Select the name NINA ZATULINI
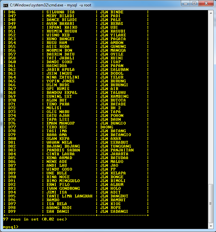 pos(63,78)
